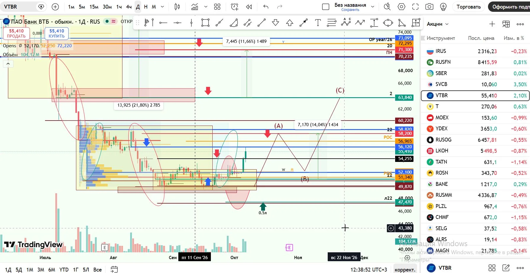530x273 pixels.
Task: Click the Торговать button
Action: (468, 6)
